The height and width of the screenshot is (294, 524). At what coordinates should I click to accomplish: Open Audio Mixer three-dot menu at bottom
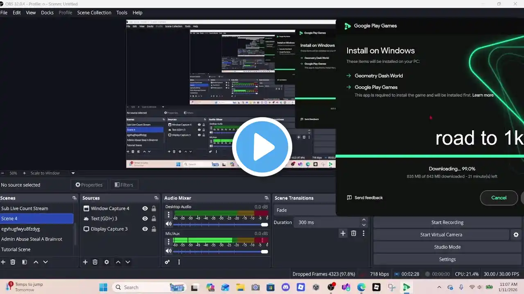point(179,262)
